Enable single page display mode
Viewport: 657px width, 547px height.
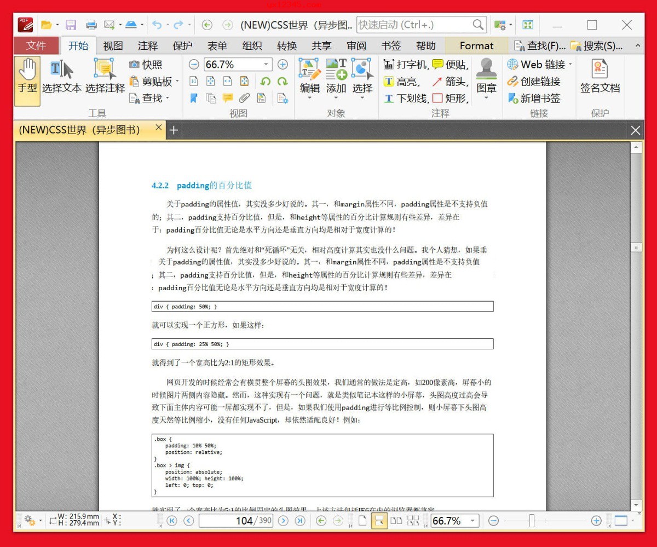click(x=361, y=521)
